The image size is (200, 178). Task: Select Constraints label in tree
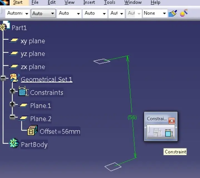click(x=46, y=93)
